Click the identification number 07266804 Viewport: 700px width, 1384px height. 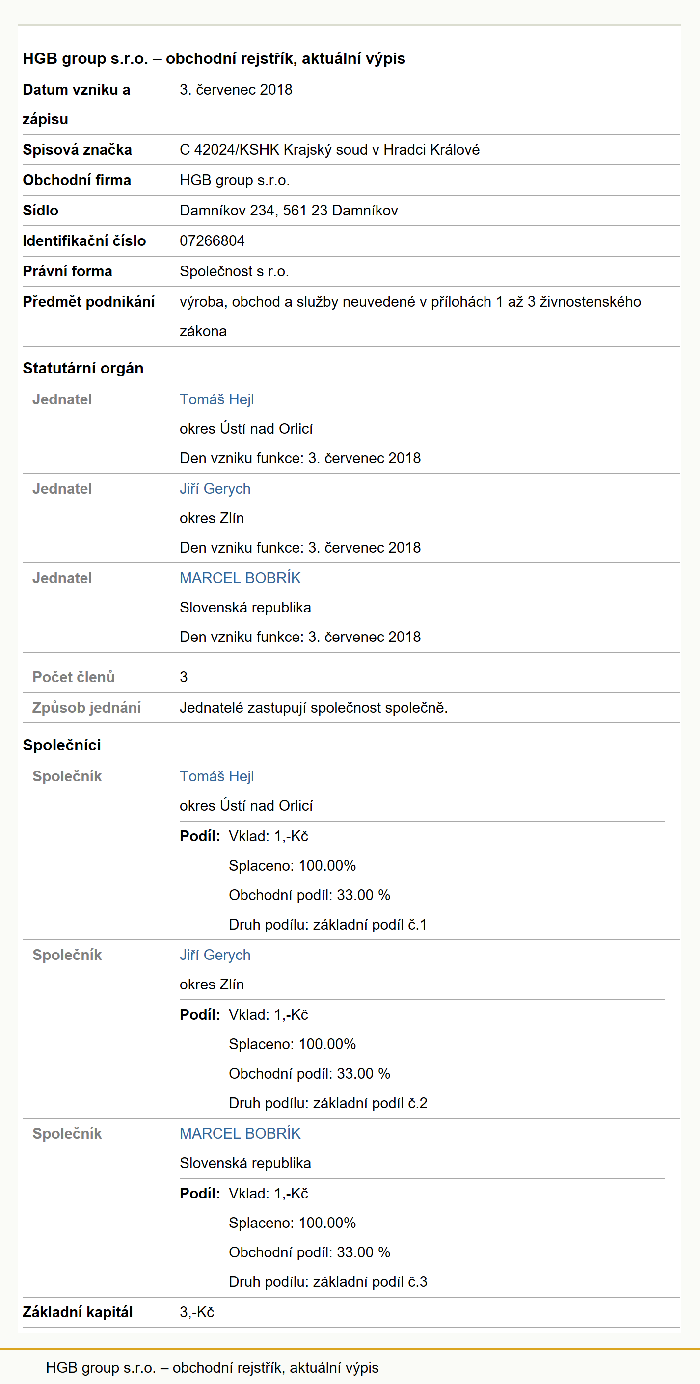coord(212,240)
